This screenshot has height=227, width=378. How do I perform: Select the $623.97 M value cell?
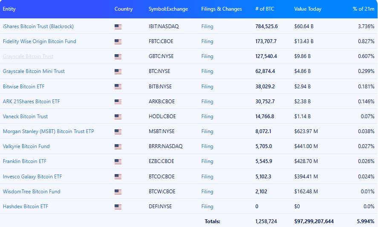point(306,131)
